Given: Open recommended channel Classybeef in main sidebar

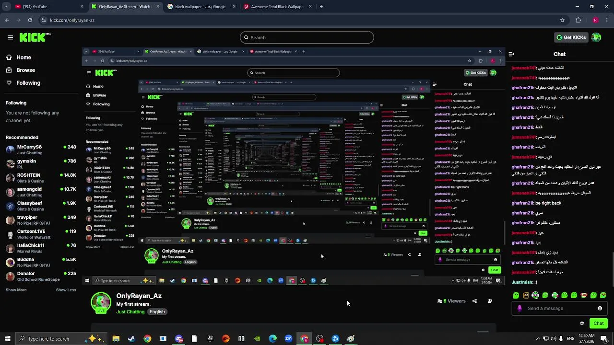Looking at the screenshot, I should coord(40,206).
